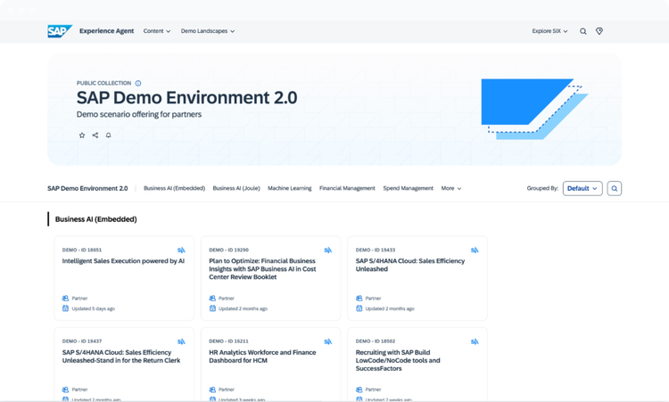
Task: Click the DEMO - ID 18651 label
Action: (82, 250)
